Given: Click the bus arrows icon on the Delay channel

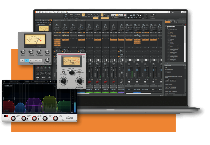Looking at the screenshot, I should coord(153,82).
